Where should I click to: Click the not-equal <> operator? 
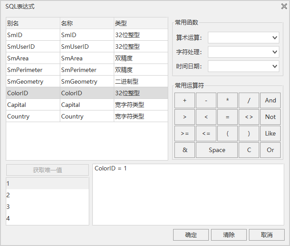(249, 117)
